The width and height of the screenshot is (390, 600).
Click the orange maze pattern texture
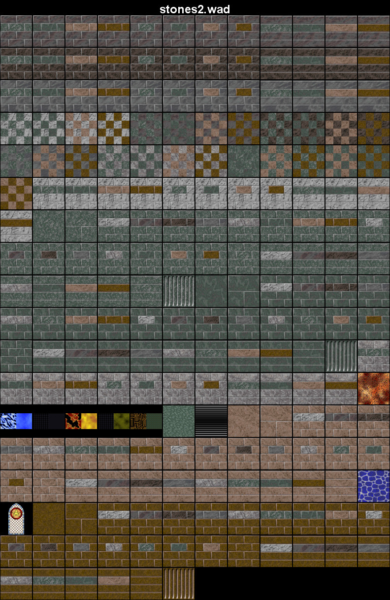click(138, 421)
